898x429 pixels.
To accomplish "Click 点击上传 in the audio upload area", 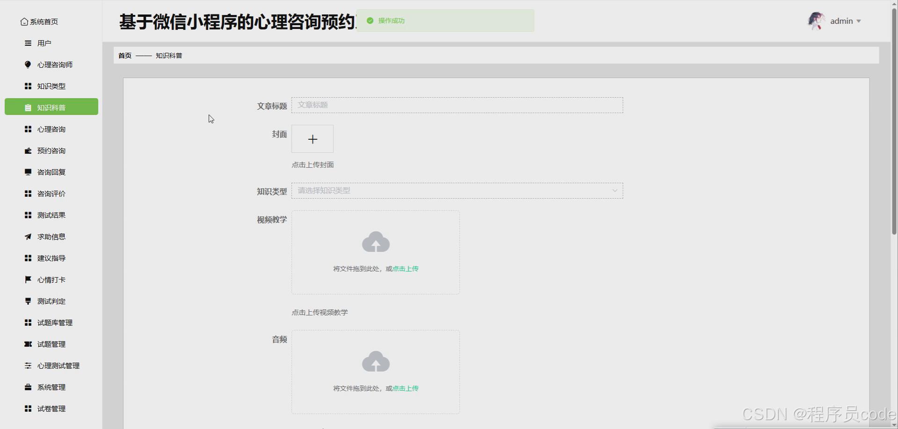I will coord(405,388).
